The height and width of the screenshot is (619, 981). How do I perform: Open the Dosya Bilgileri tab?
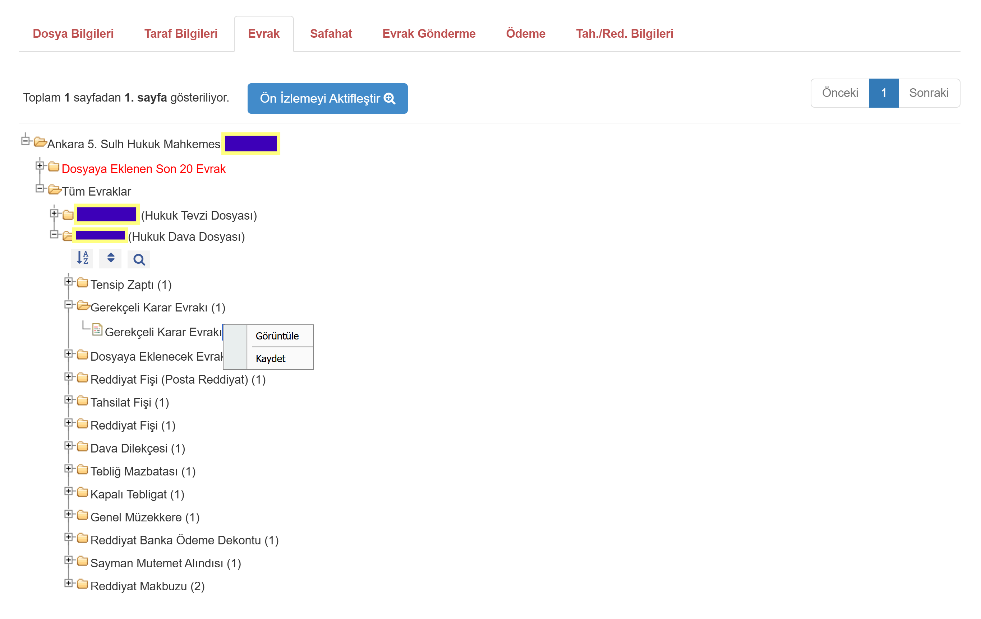point(73,34)
